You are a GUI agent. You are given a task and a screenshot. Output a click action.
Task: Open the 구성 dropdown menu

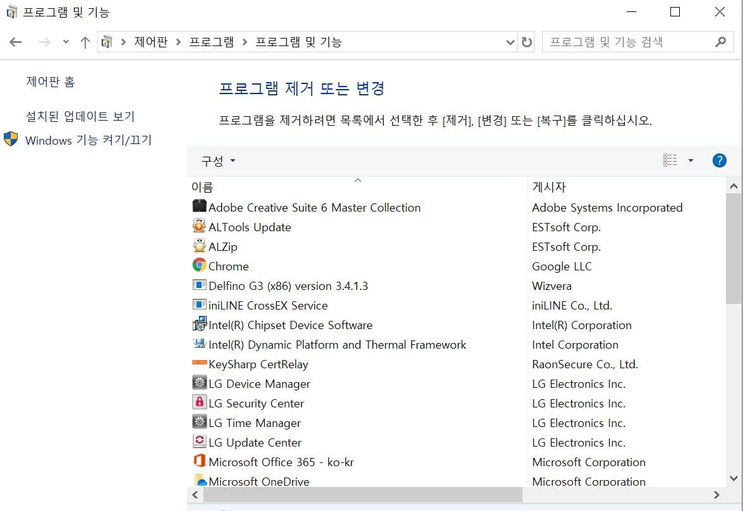point(219,161)
